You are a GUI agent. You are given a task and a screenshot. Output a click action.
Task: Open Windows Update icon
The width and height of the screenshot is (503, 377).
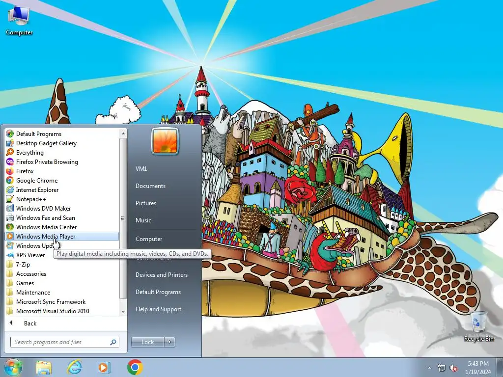click(10, 245)
